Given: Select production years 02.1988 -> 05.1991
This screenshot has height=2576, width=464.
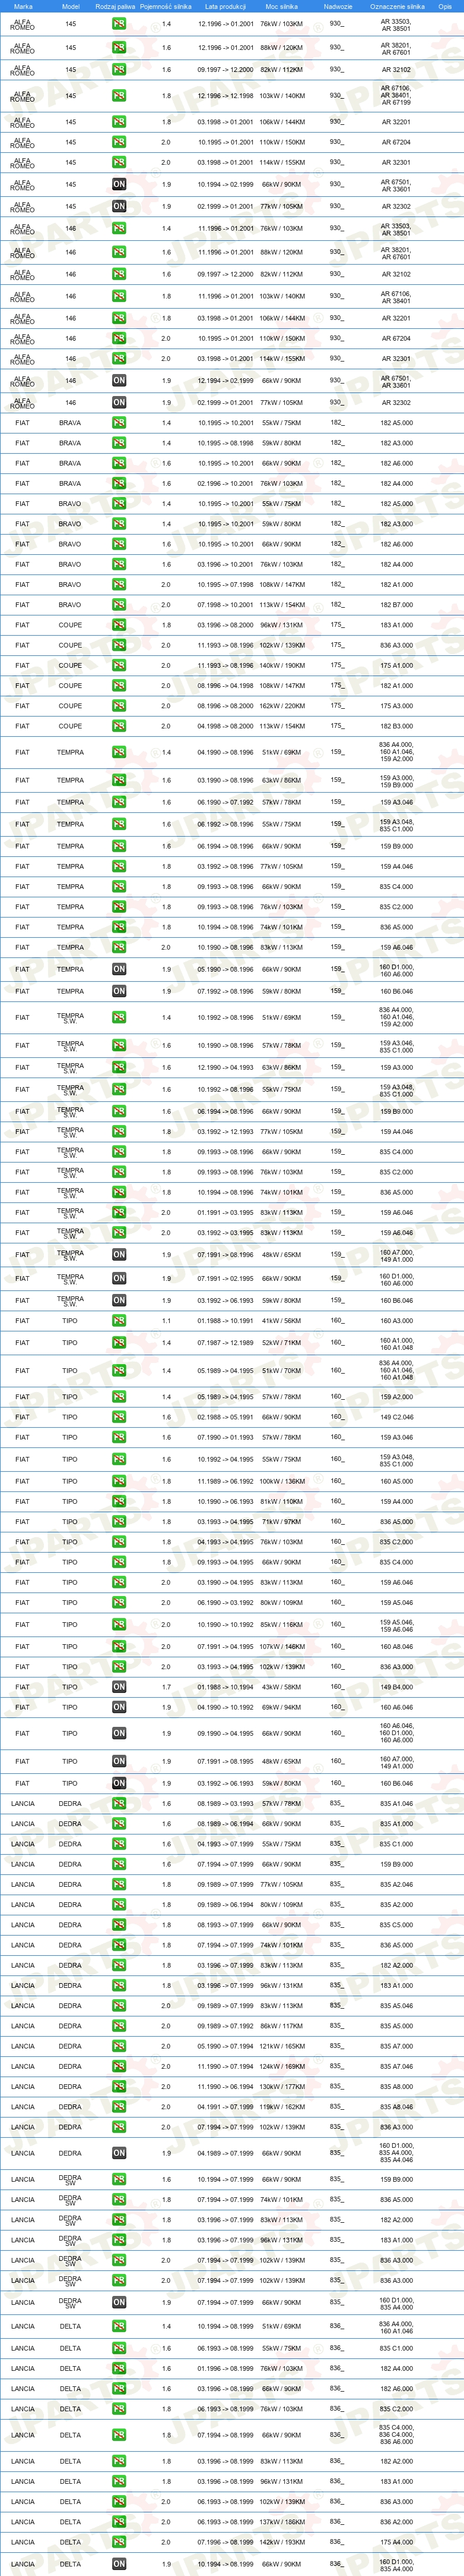Looking at the screenshot, I should pos(225,1417).
